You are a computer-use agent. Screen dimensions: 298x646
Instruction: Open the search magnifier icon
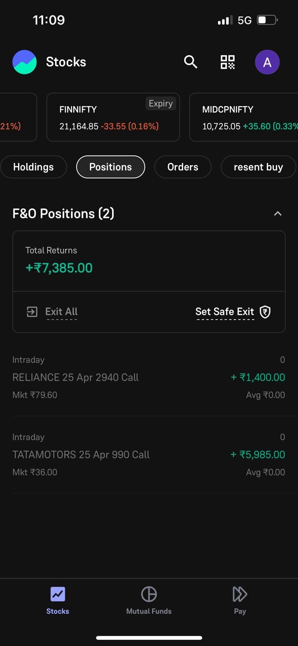190,62
